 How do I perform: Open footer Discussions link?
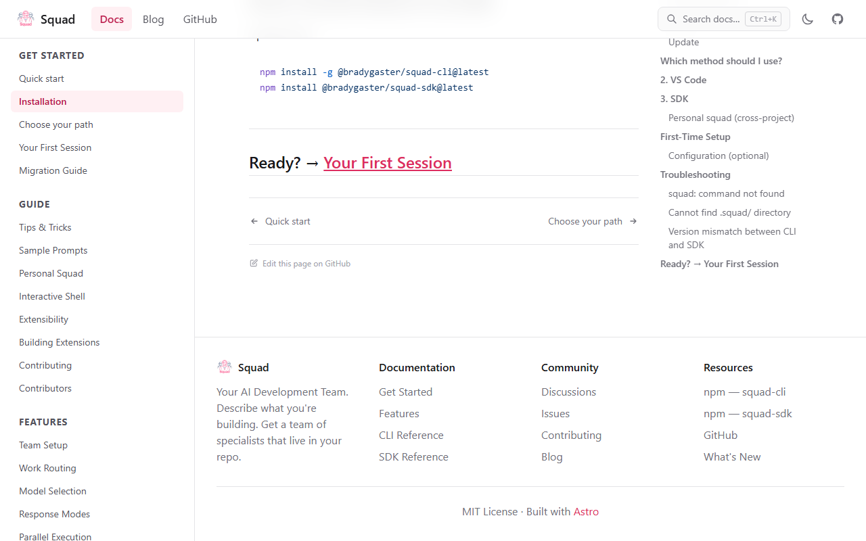pyautogui.click(x=568, y=392)
